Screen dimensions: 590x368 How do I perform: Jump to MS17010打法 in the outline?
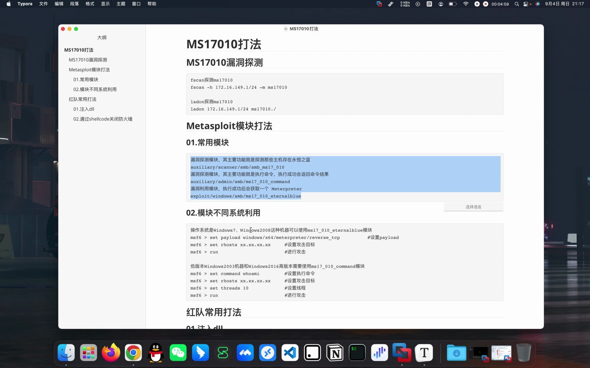79,50
